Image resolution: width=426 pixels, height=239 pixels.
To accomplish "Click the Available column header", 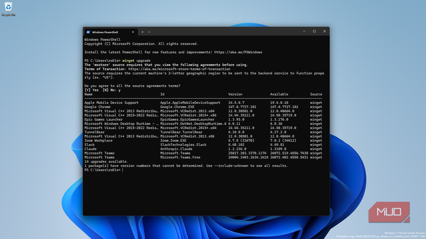I will [279, 94].
